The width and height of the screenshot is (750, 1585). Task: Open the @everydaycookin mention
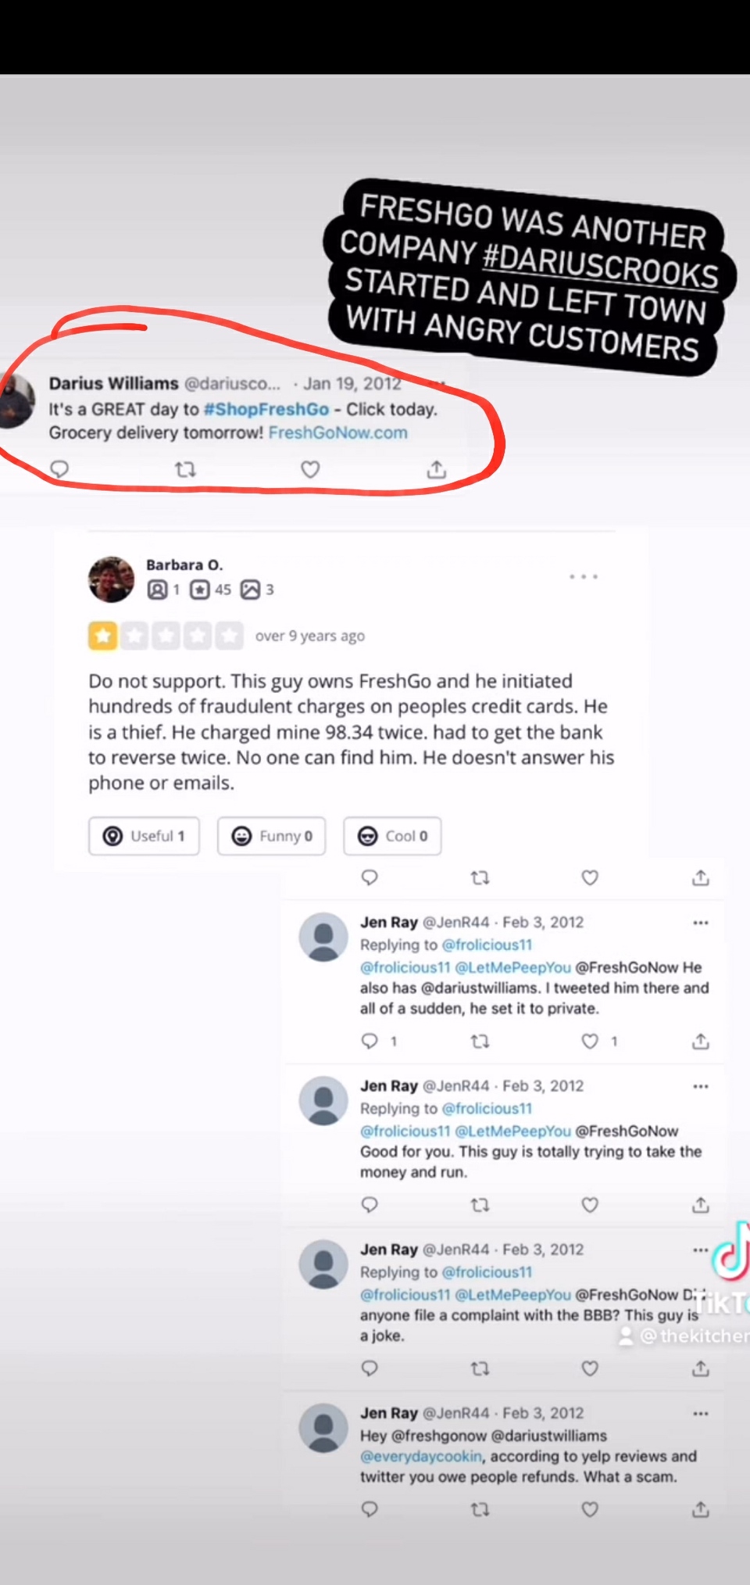[421, 1456]
